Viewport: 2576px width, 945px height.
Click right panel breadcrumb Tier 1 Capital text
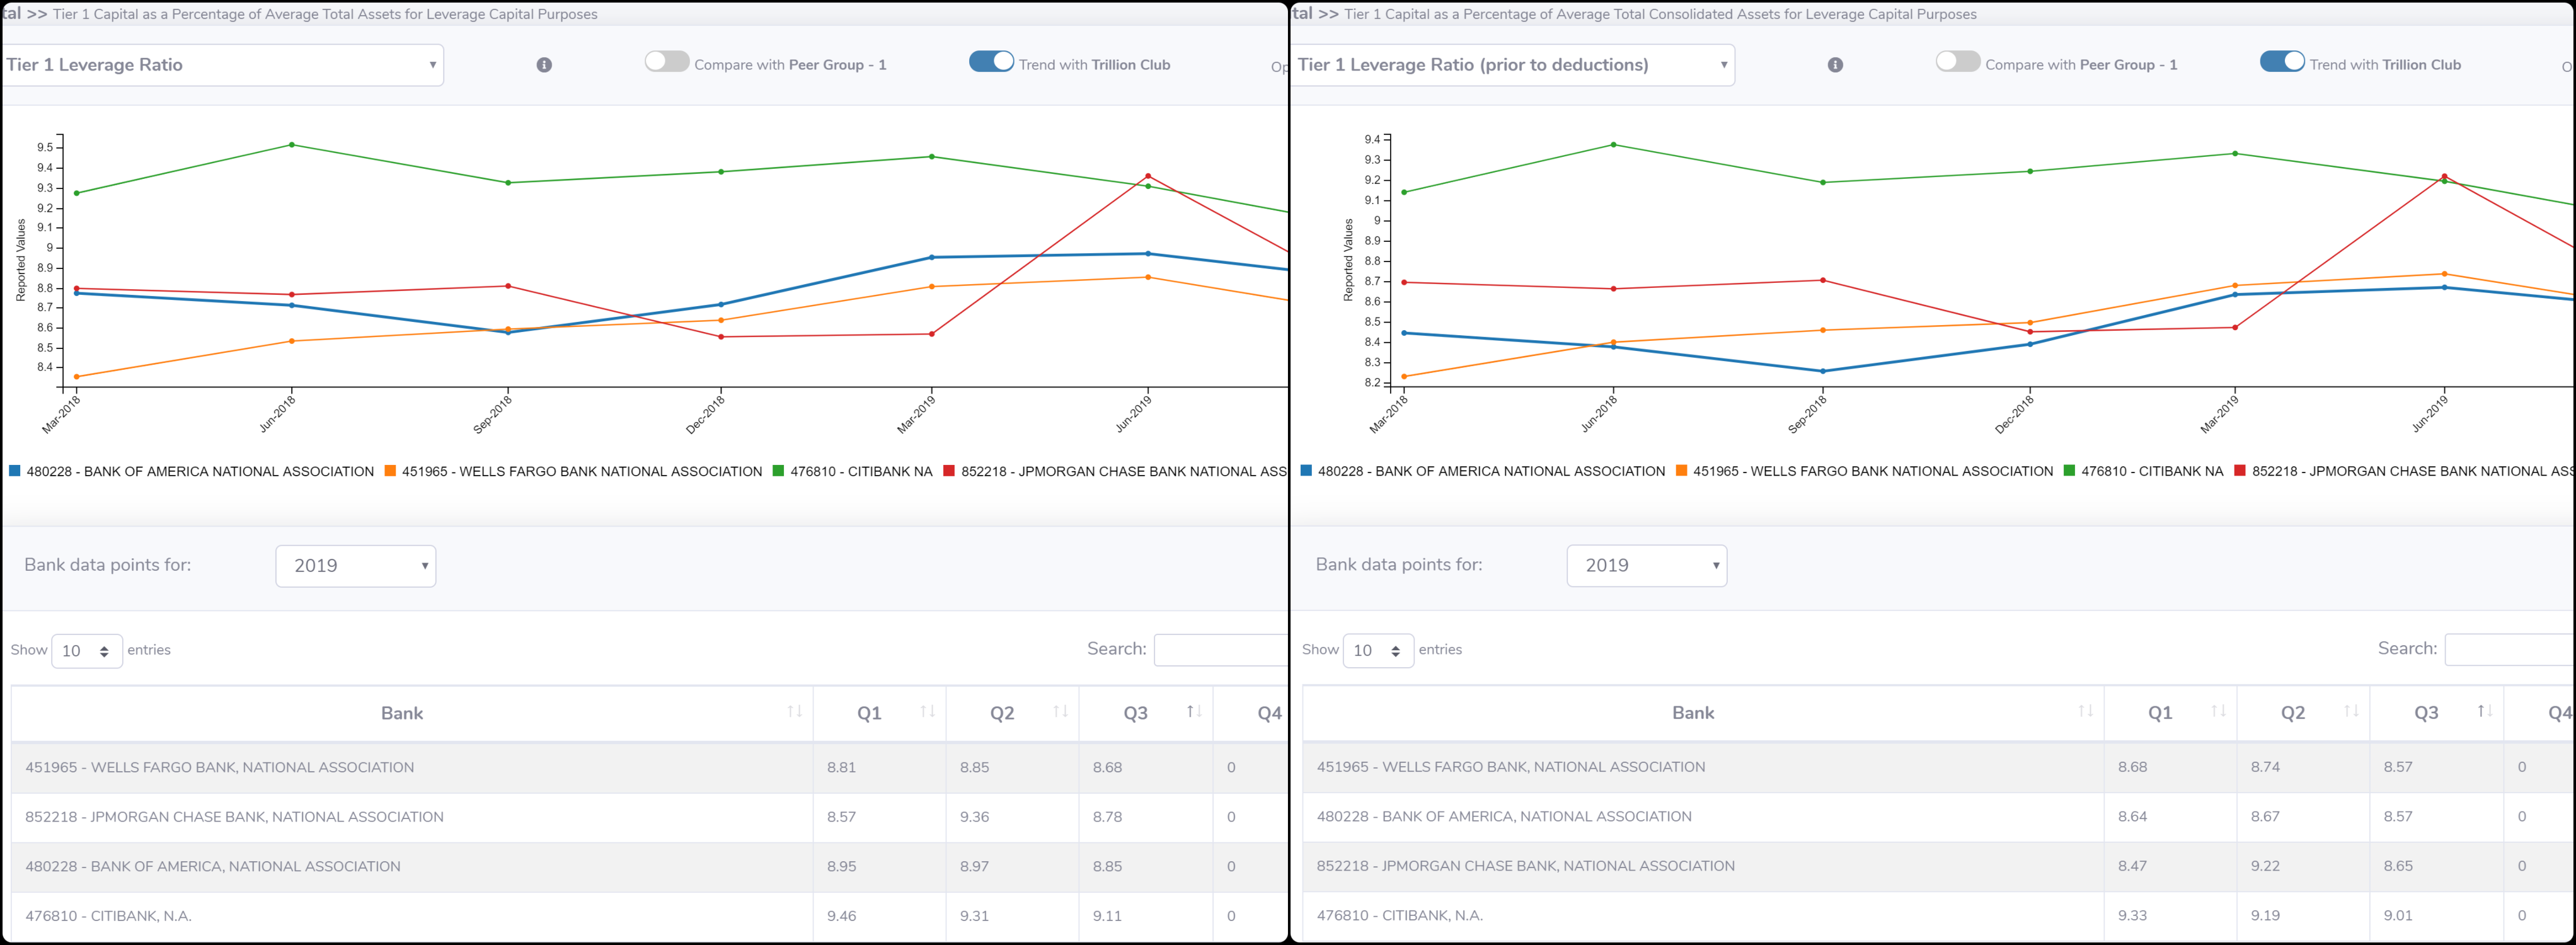point(1661,14)
